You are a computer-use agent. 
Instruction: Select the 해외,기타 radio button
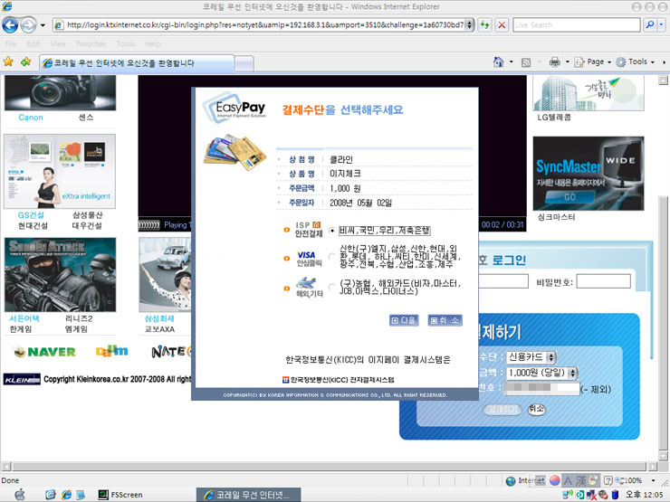click(x=332, y=288)
